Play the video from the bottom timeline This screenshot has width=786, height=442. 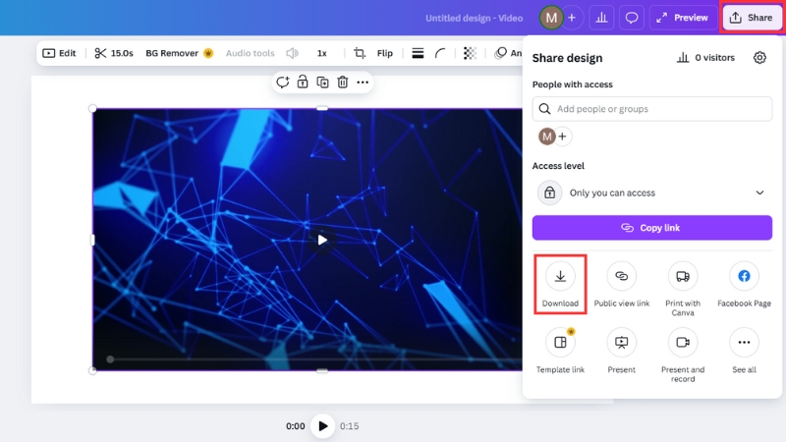point(322,426)
